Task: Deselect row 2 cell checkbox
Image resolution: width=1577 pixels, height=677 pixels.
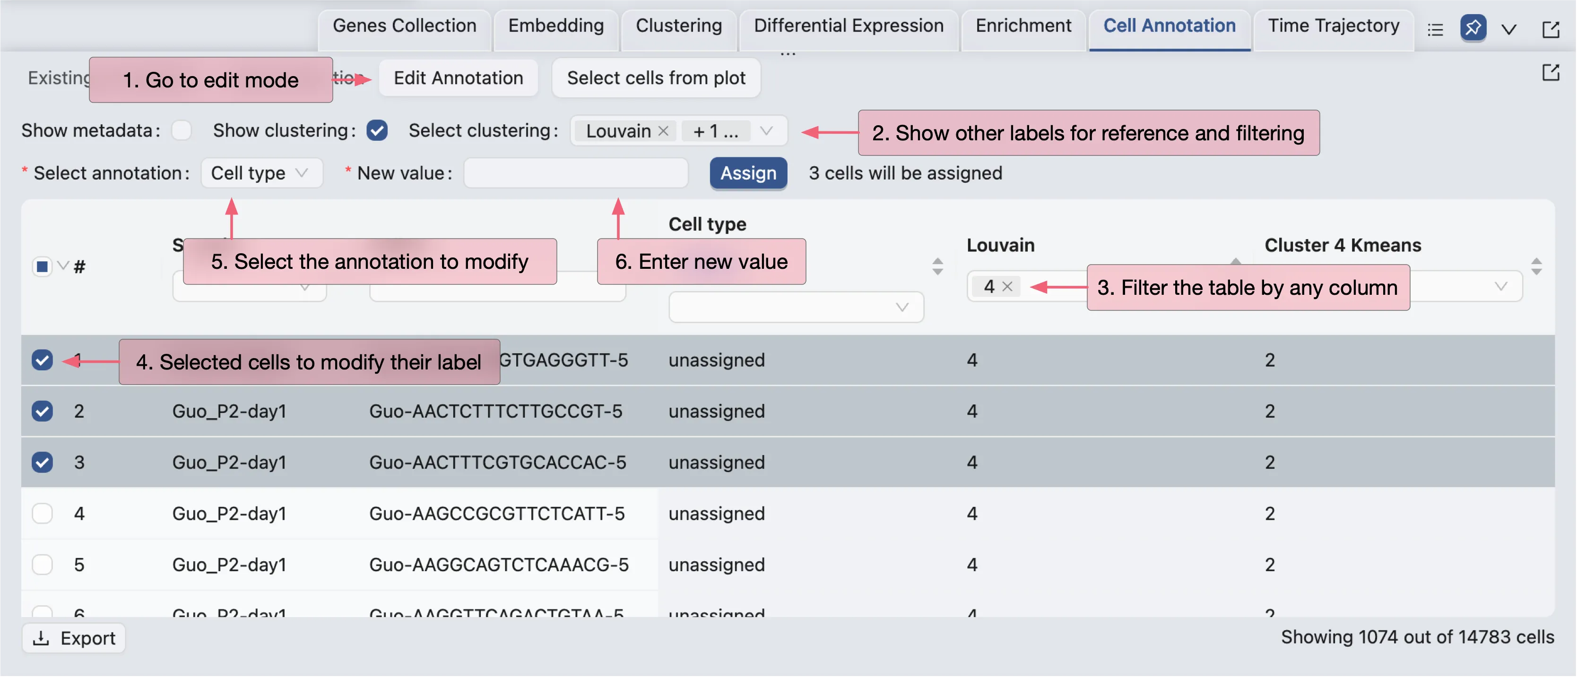Action: (x=42, y=411)
